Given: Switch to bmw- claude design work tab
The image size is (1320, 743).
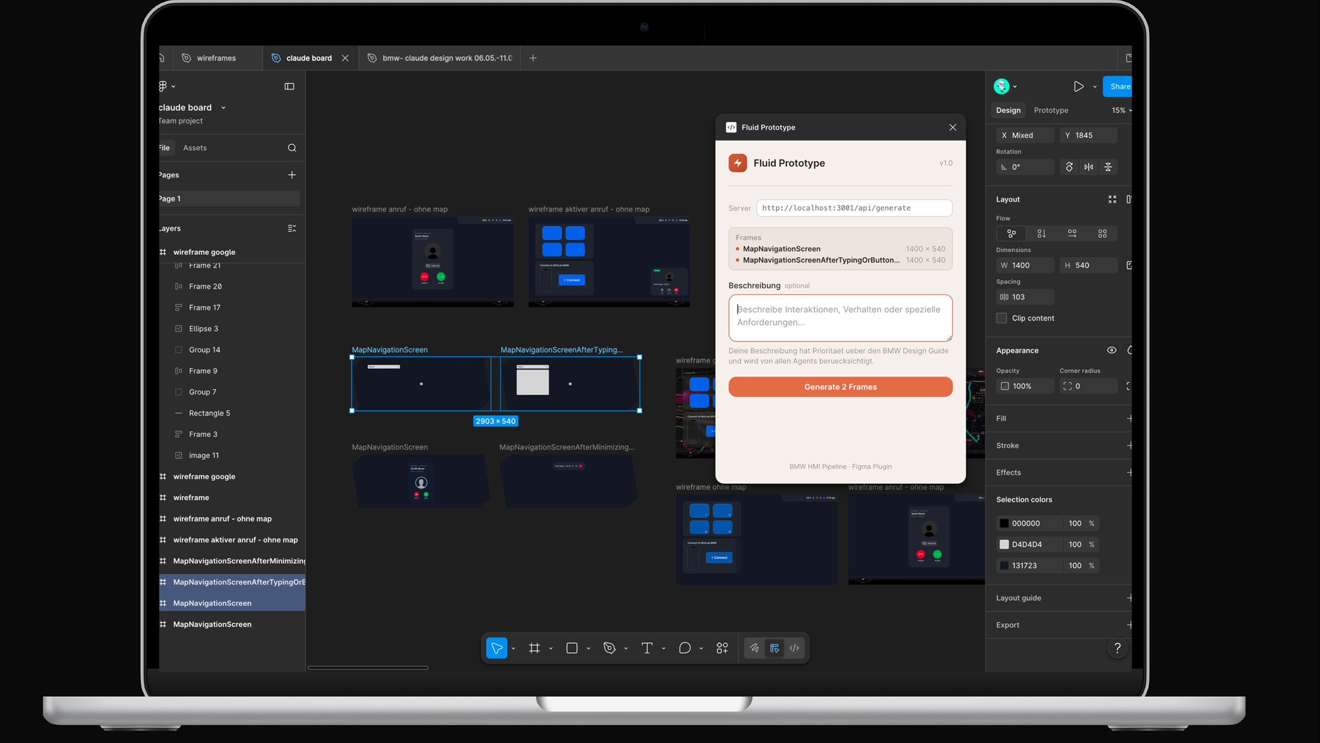Looking at the screenshot, I should pyautogui.click(x=440, y=58).
